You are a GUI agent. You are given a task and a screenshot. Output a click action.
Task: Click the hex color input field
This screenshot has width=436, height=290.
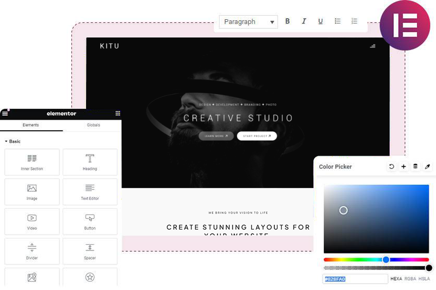pyautogui.click(x=355, y=279)
